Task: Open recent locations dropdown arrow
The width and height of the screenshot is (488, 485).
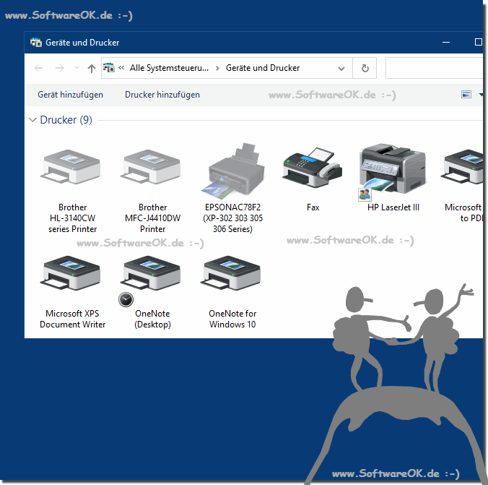Action: 77,68
